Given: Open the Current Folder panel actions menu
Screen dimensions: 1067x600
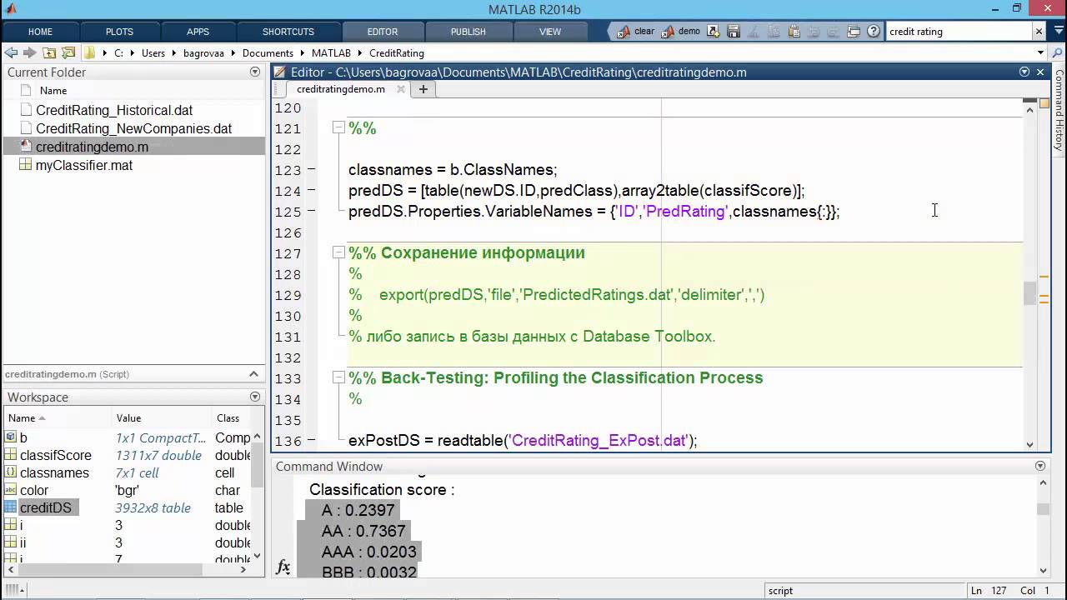Looking at the screenshot, I should 255,72.
